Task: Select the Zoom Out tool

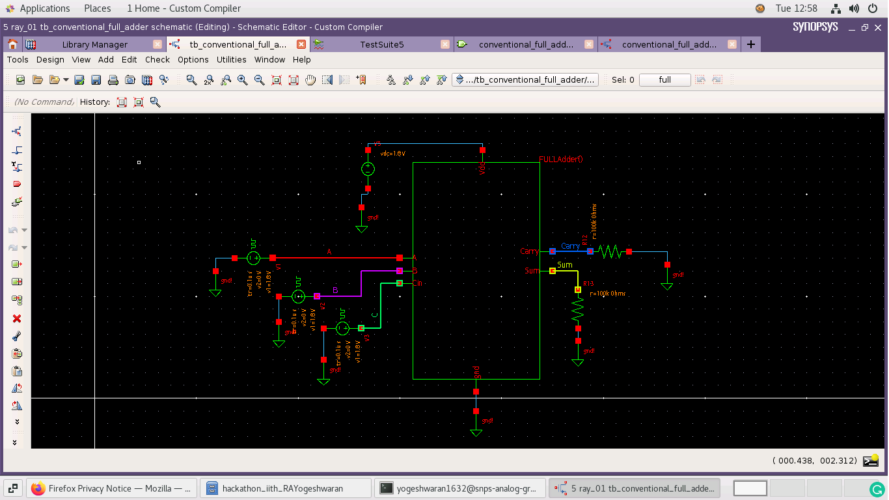Action: click(x=259, y=79)
